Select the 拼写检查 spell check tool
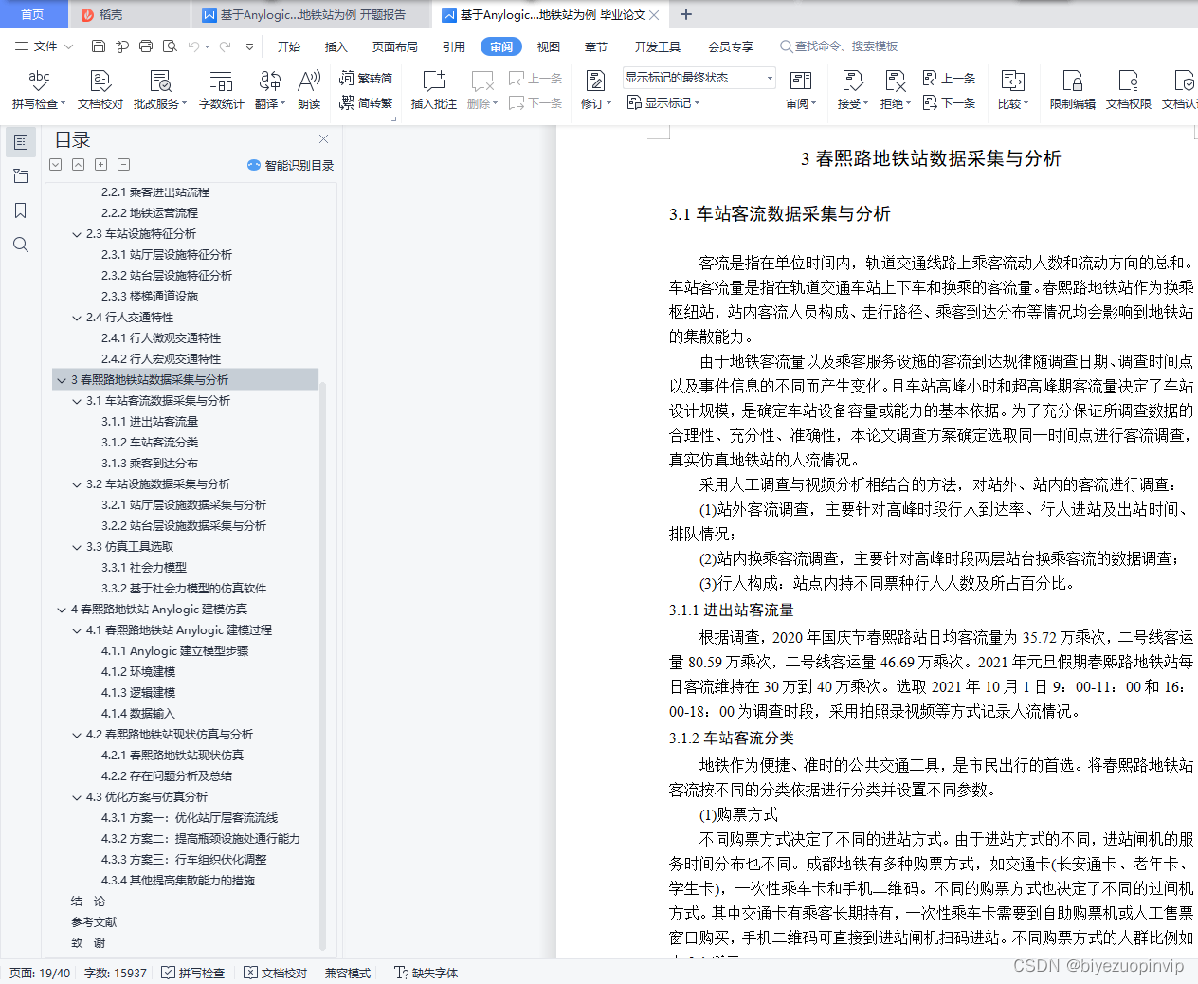This screenshot has height=984, width=1198. [32, 90]
